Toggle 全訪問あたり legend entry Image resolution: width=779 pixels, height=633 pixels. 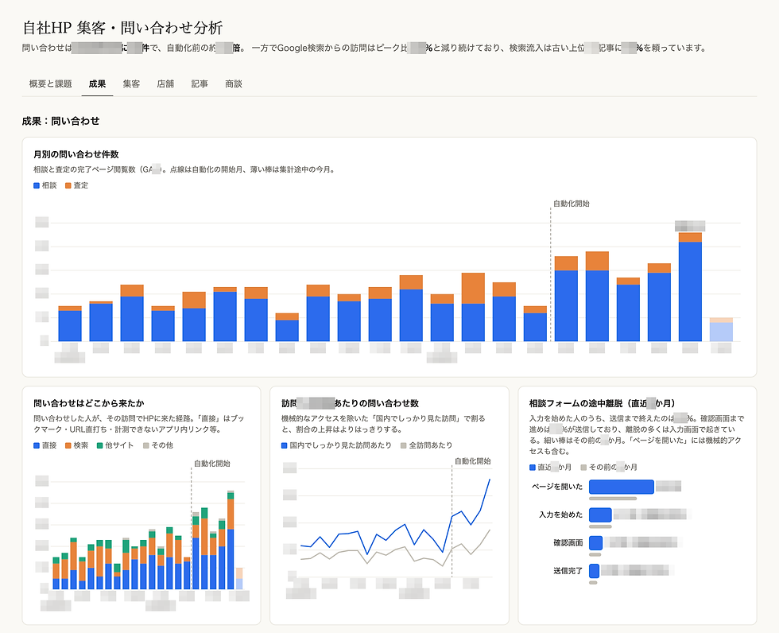[427, 445]
